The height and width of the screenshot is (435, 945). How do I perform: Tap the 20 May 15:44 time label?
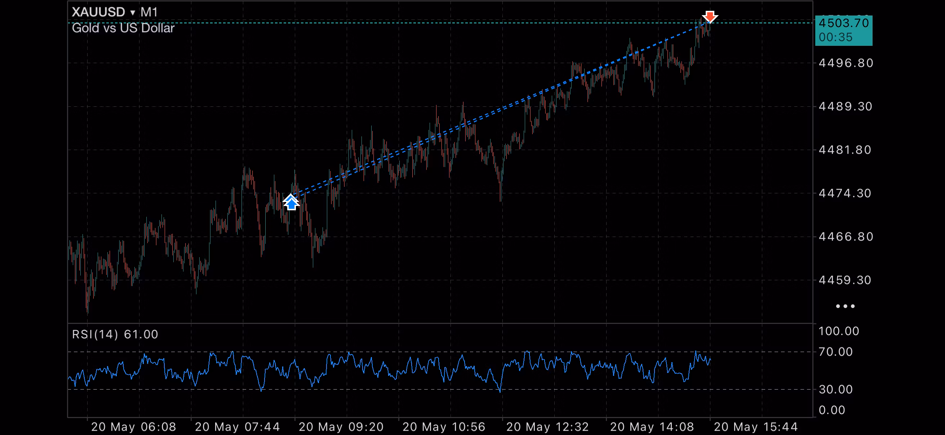(x=756, y=427)
